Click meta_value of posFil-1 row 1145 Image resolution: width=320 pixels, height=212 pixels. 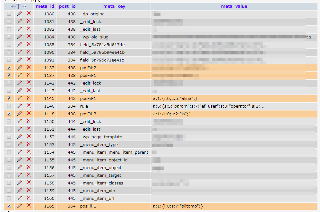(175, 99)
